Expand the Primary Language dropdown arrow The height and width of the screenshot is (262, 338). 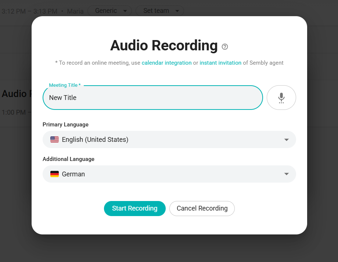287,140
